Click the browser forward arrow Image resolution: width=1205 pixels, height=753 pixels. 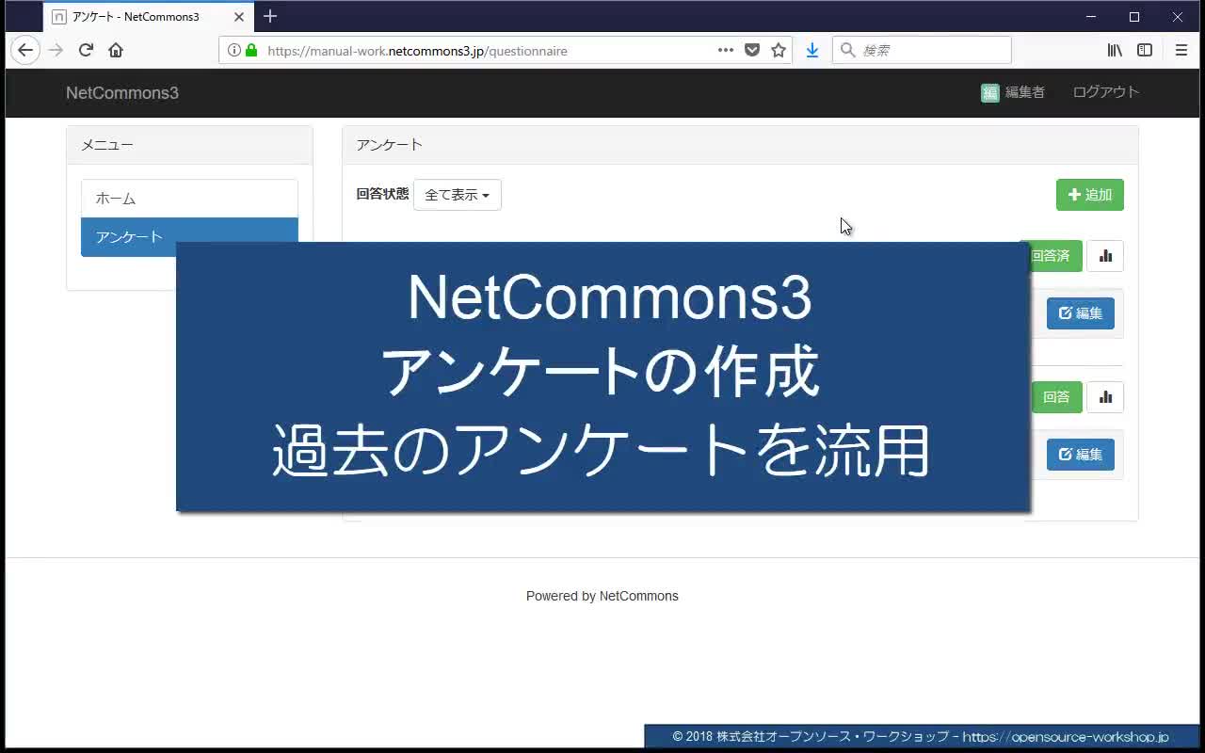pos(56,51)
